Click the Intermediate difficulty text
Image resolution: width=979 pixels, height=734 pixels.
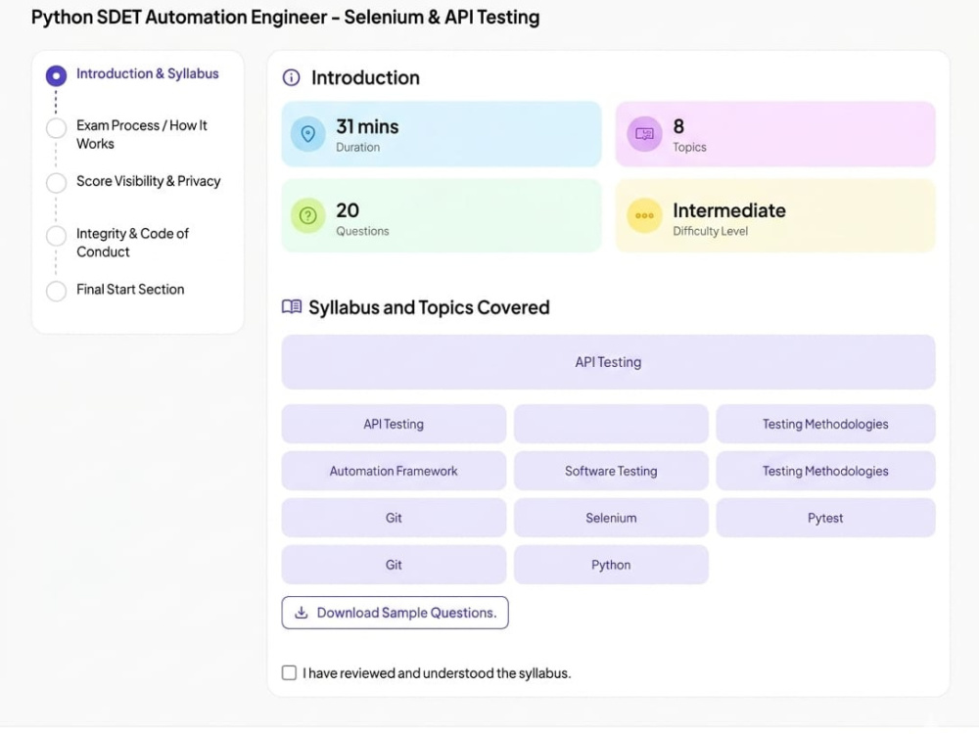point(729,210)
